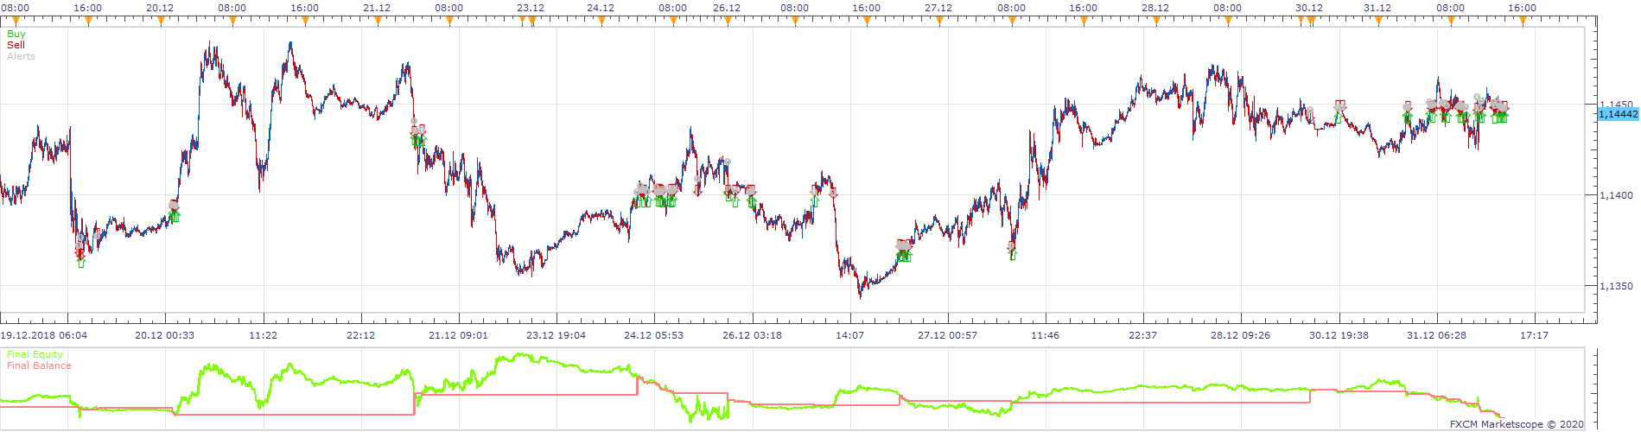Click the 23.12 date label on top axis

click(531, 8)
